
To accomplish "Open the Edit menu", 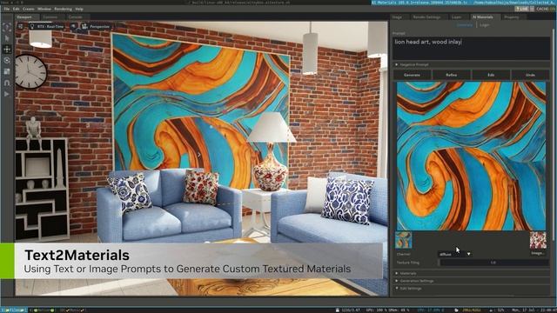I will 16,9.
